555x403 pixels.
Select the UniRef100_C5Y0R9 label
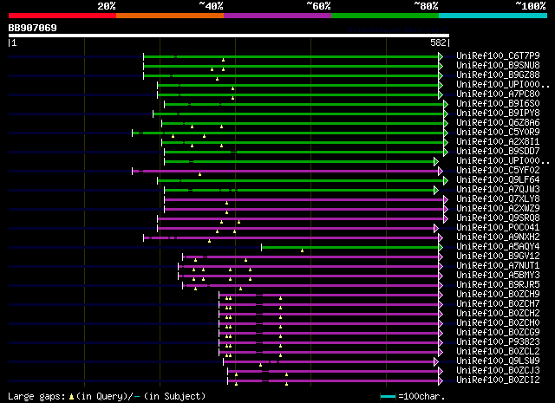coord(498,132)
